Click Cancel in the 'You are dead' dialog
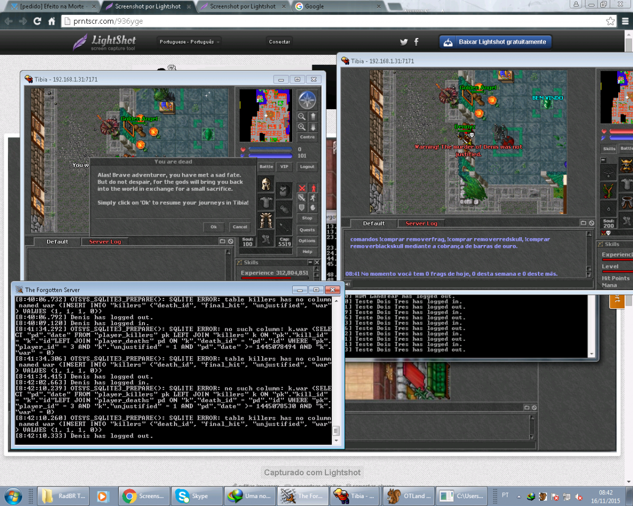The image size is (633, 506). pos(240,227)
